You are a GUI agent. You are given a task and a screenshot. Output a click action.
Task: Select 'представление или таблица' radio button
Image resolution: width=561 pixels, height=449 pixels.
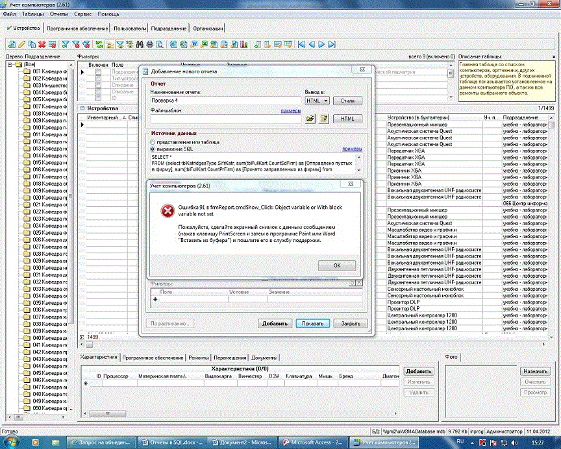point(153,141)
